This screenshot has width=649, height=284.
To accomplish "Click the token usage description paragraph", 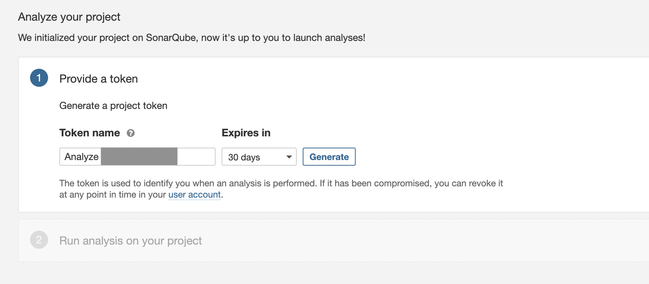I will point(281,184).
